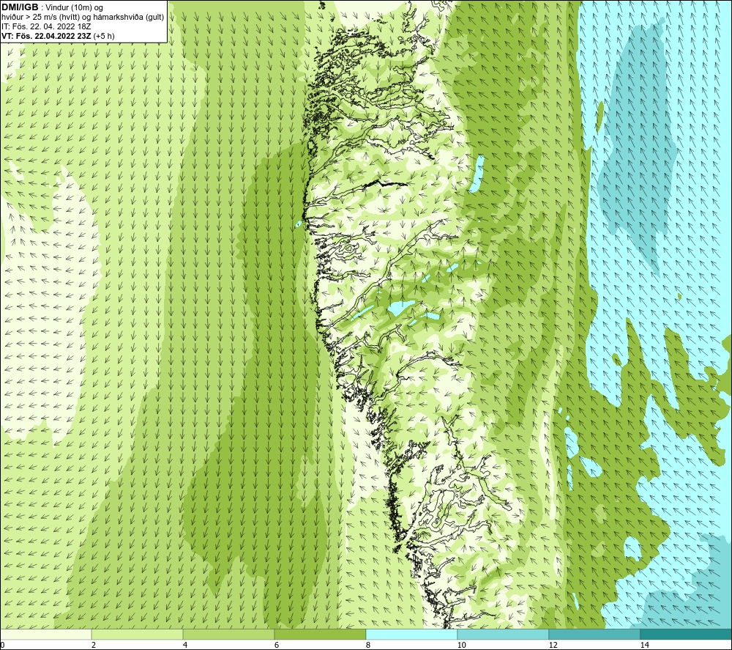Image resolution: width=732 pixels, height=650 pixels.
Task: Click the dark teal swatch above 14 m/s
Action: coord(685,634)
